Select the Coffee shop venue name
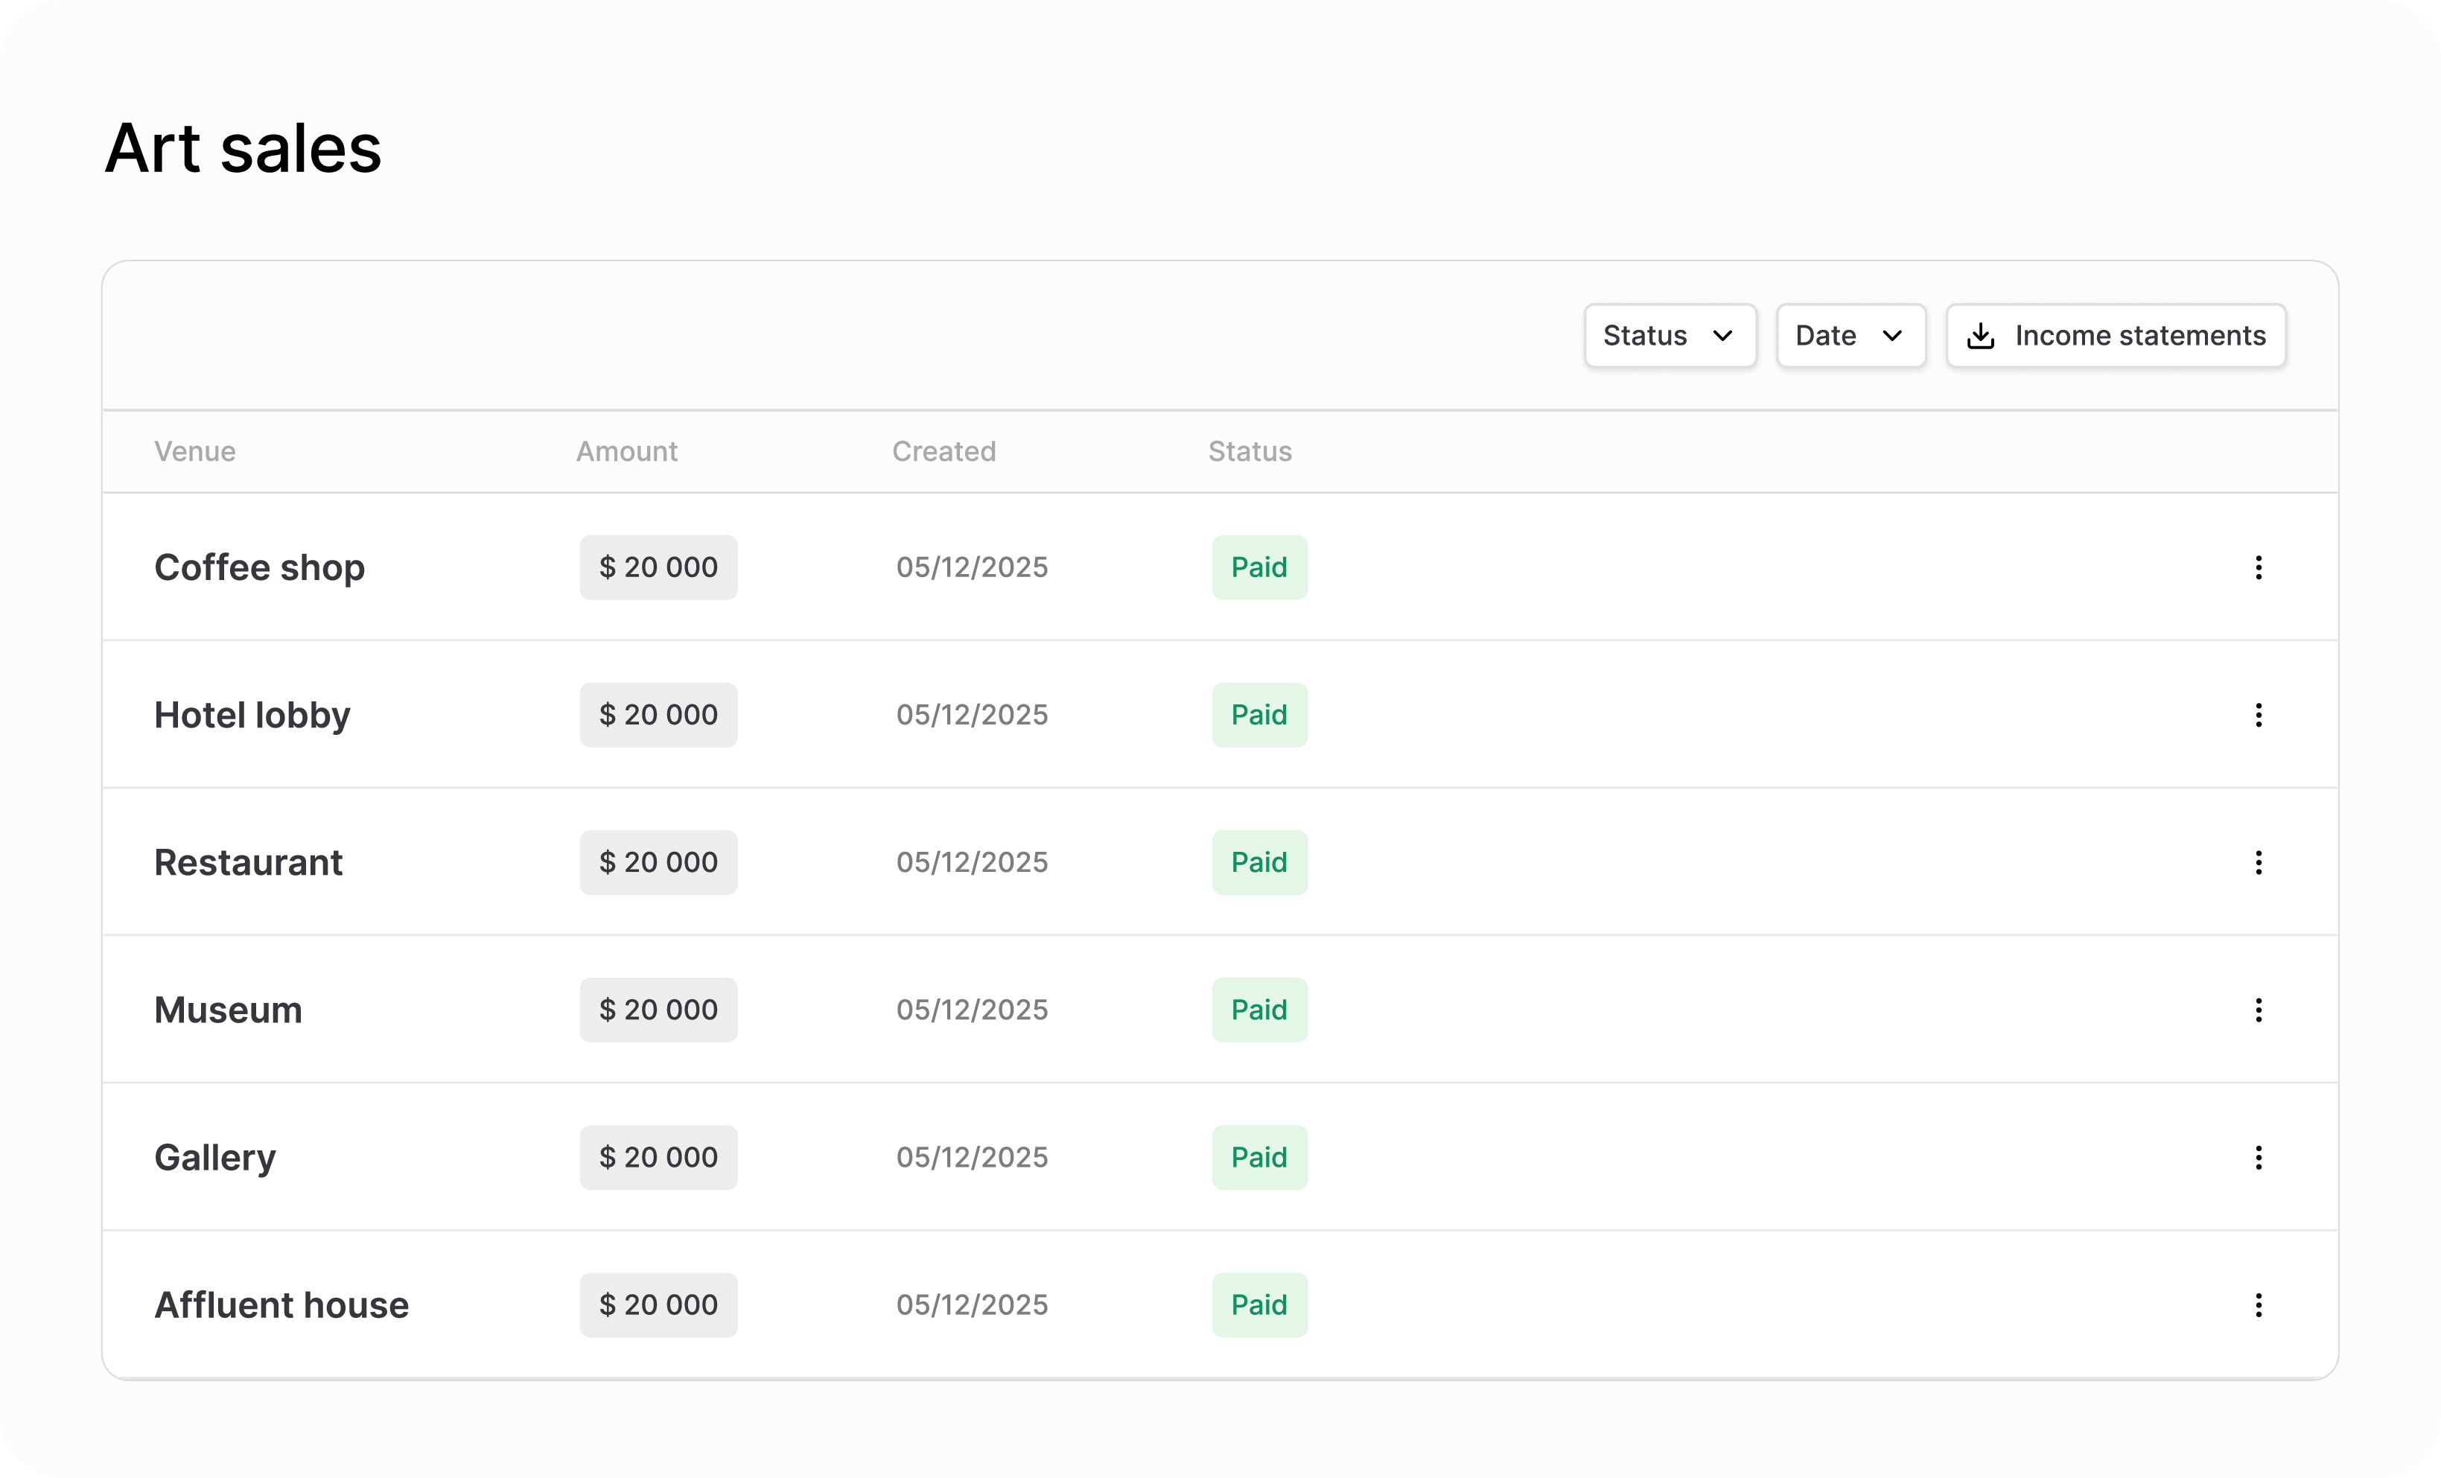Image resolution: width=2441 pixels, height=1478 pixels. click(x=260, y=567)
